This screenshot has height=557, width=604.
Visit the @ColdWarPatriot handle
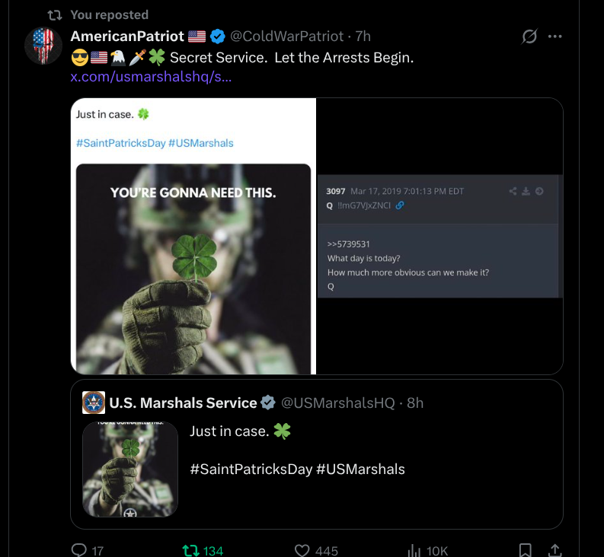pos(286,37)
